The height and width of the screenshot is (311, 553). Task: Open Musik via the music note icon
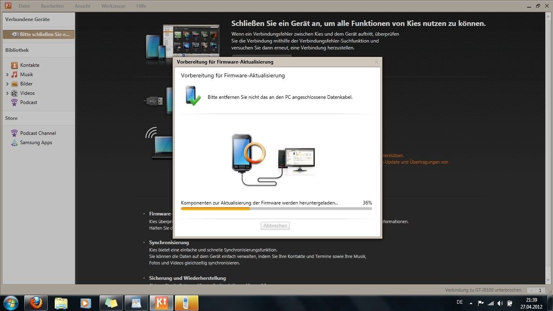pyautogui.click(x=15, y=75)
